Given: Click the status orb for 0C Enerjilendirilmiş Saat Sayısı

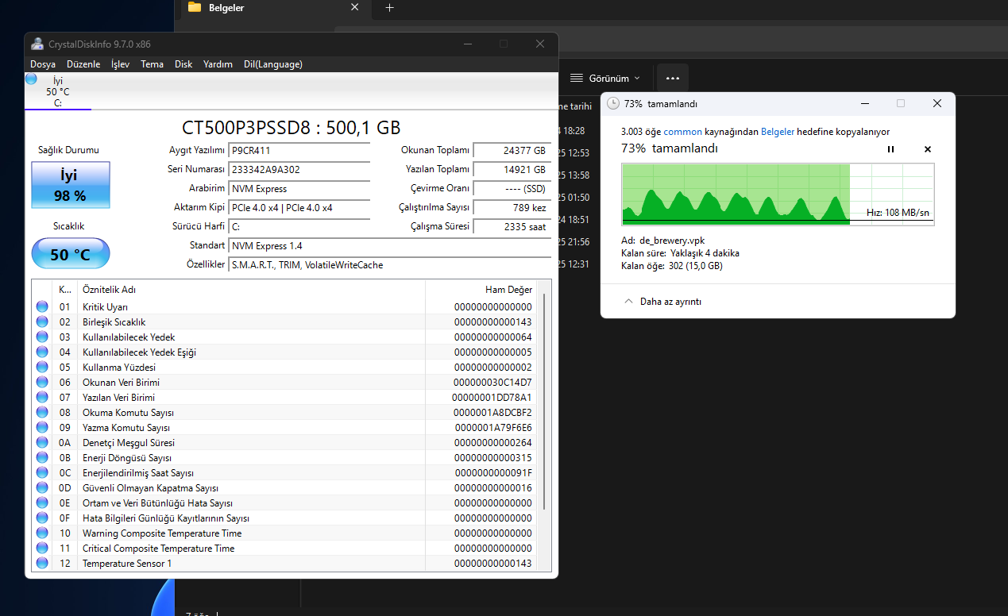Looking at the screenshot, I should tap(42, 473).
